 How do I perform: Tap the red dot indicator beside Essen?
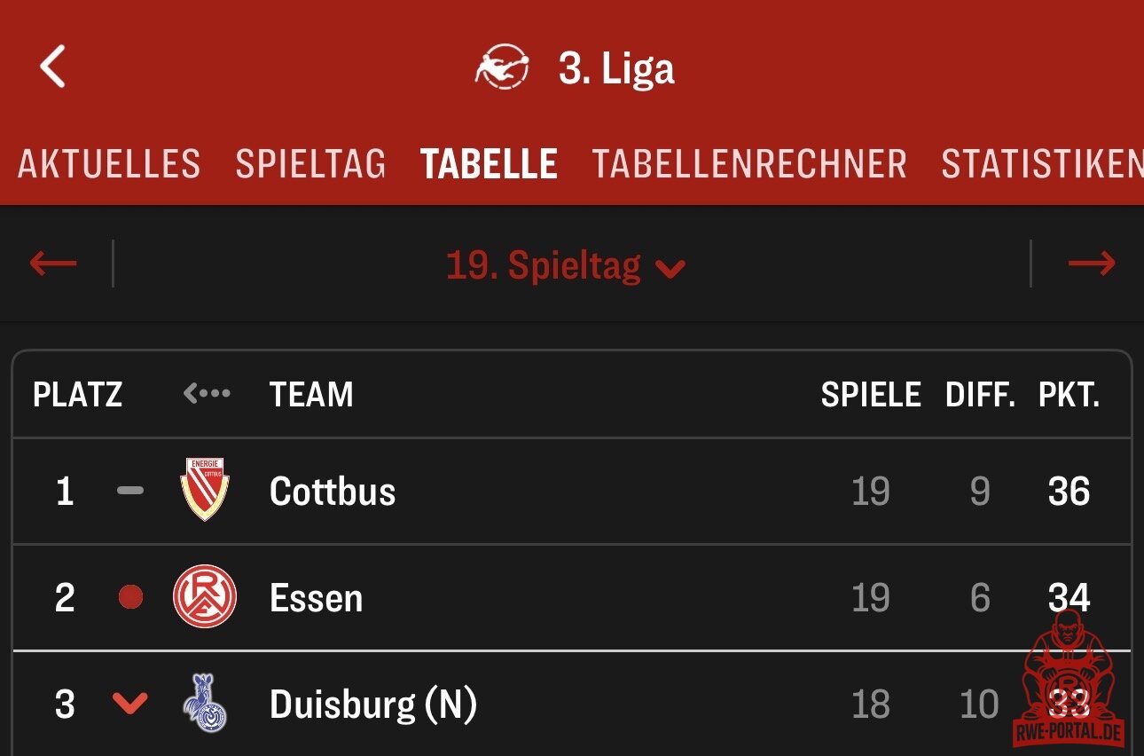click(130, 597)
